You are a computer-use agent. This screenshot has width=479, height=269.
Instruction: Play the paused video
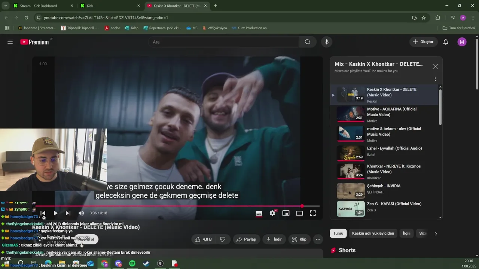55,213
